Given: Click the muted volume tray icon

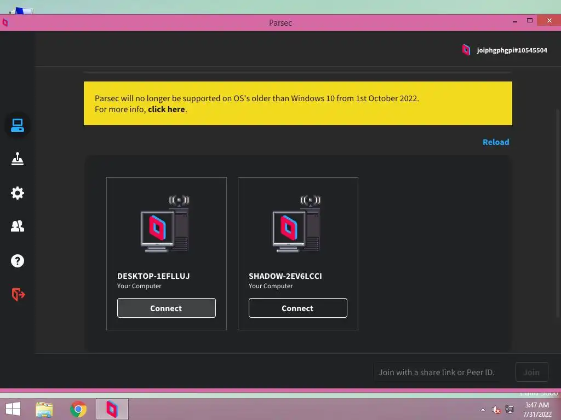Looking at the screenshot, I should 496,410.
